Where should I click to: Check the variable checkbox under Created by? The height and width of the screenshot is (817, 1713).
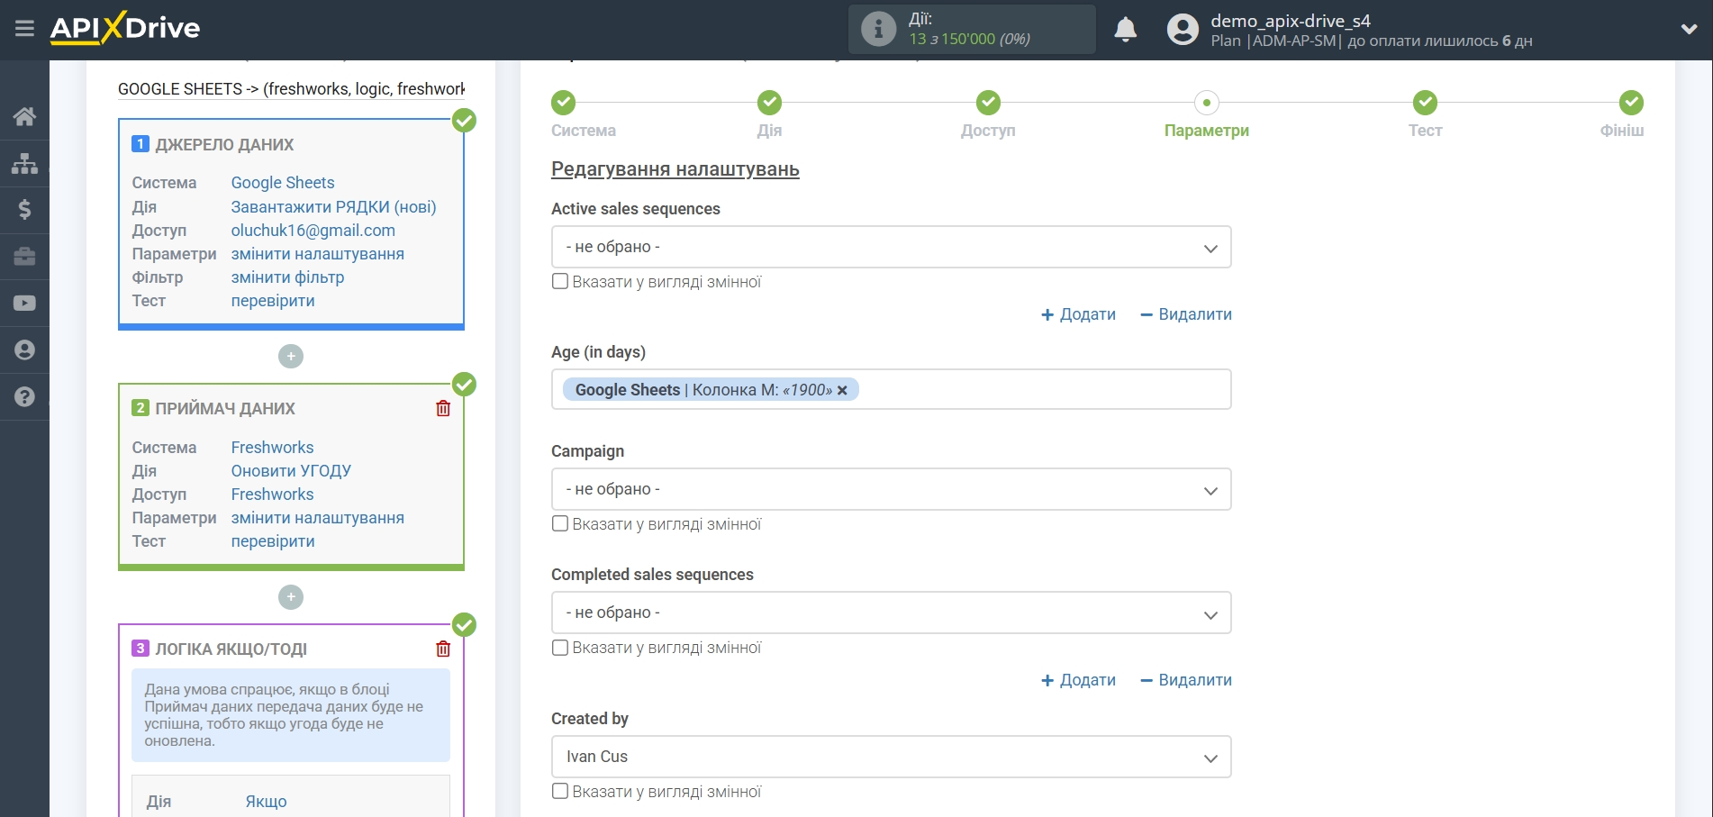click(x=560, y=792)
